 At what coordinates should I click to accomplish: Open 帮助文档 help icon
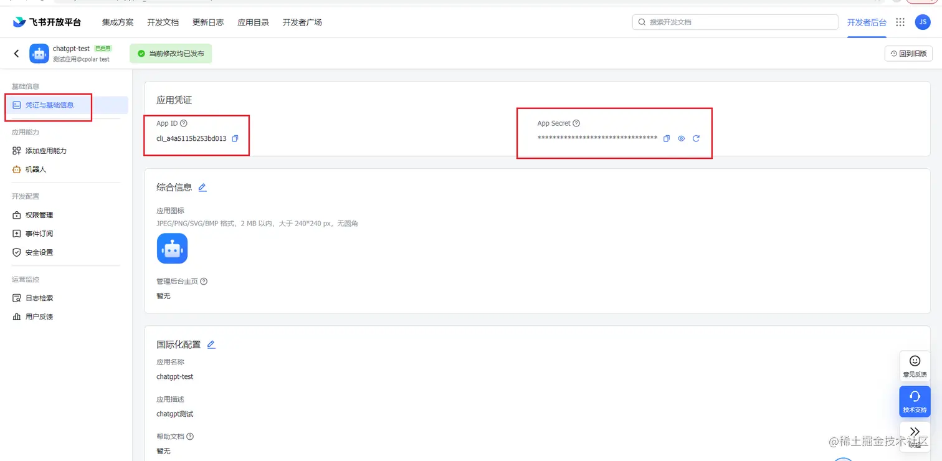[x=190, y=436]
